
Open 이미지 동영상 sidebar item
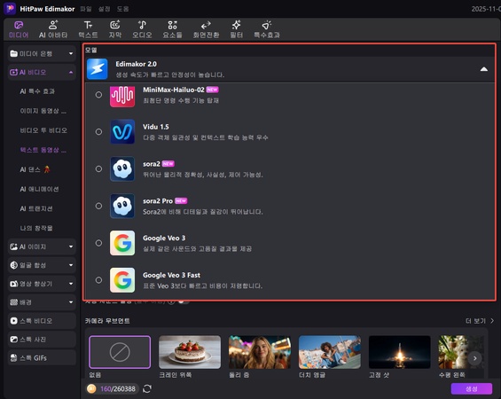tap(43, 111)
